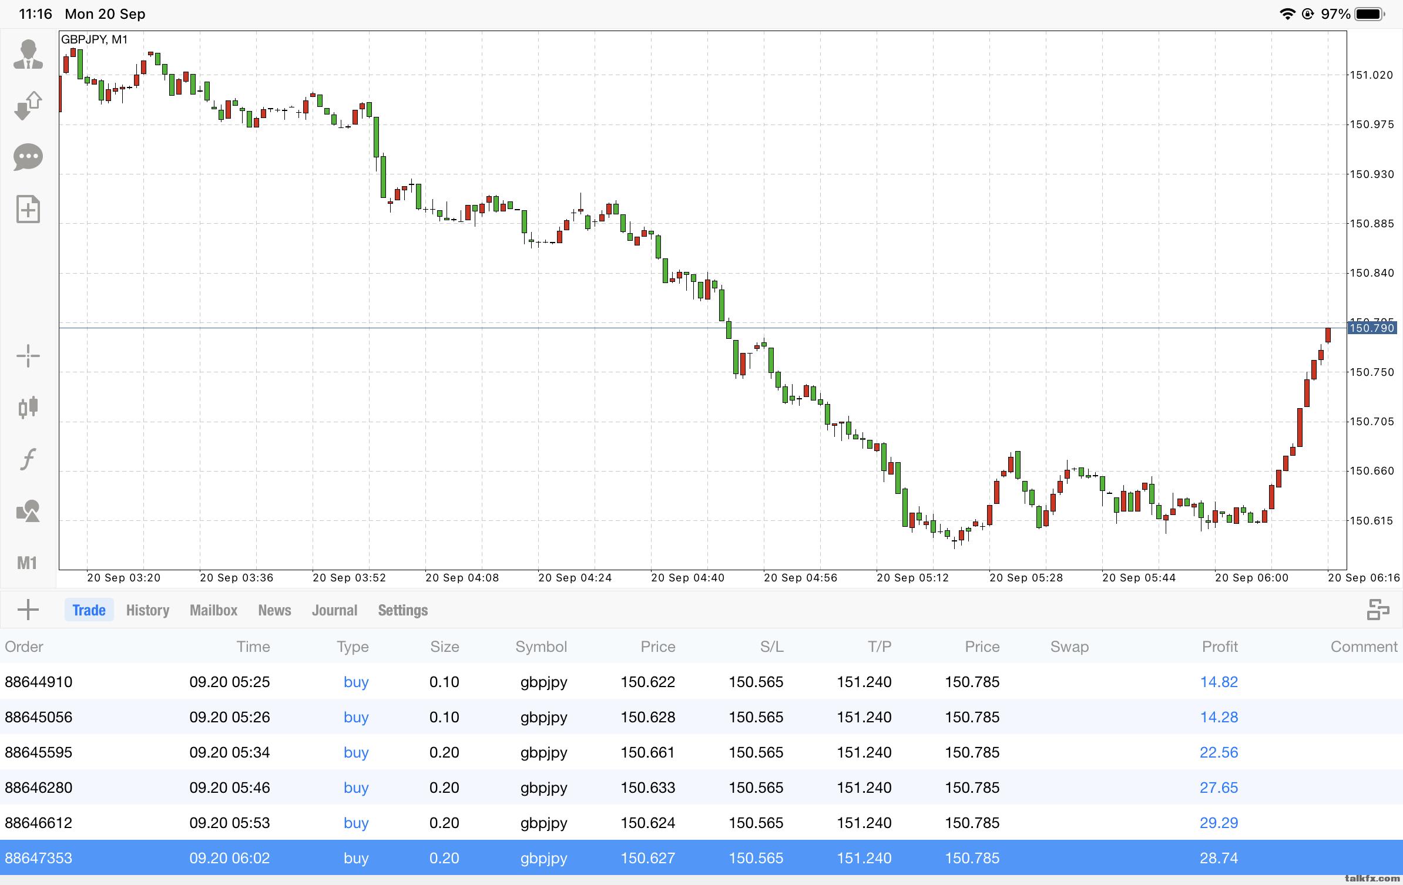This screenshot has height=885, width=1403.
Task: Toggle the panel layout icon at right
Action: (1378, 610)
